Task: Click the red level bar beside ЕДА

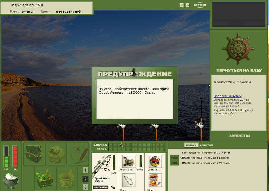Action: 15,156
